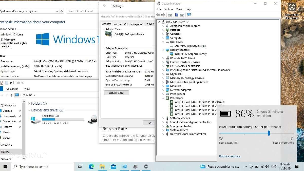Expand Keyboards node
Image resolution: width=304 pixels, height=171 pixels.
pyautogui.click(x=163, y=74)
